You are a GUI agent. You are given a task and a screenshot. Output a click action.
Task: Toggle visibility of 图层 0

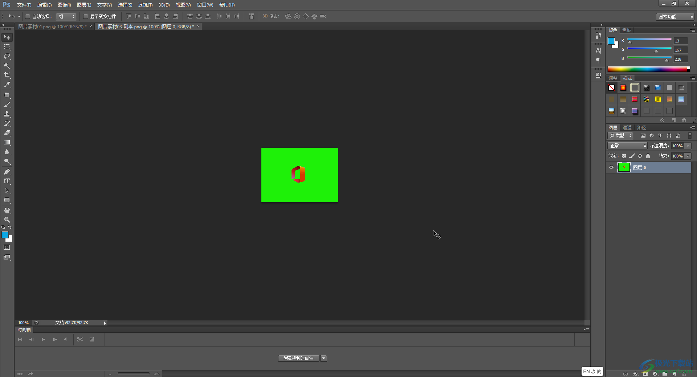(611, 168)
